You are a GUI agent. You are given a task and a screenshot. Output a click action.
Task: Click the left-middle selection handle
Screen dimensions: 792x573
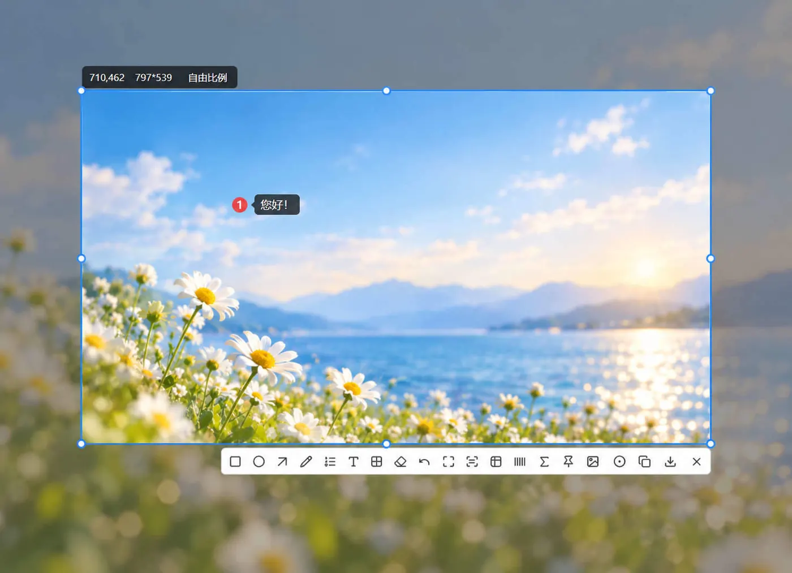[81, 259]
